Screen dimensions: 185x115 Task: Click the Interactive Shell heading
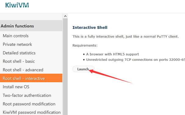(90, 27)
